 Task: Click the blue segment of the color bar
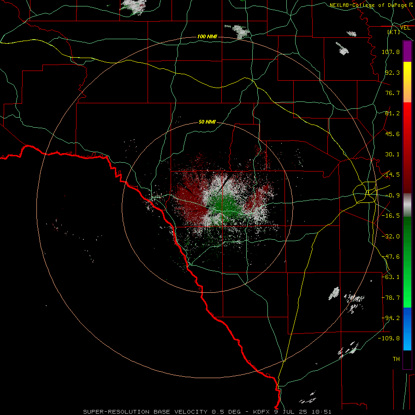pyautogui.click(x=407, y=329)
